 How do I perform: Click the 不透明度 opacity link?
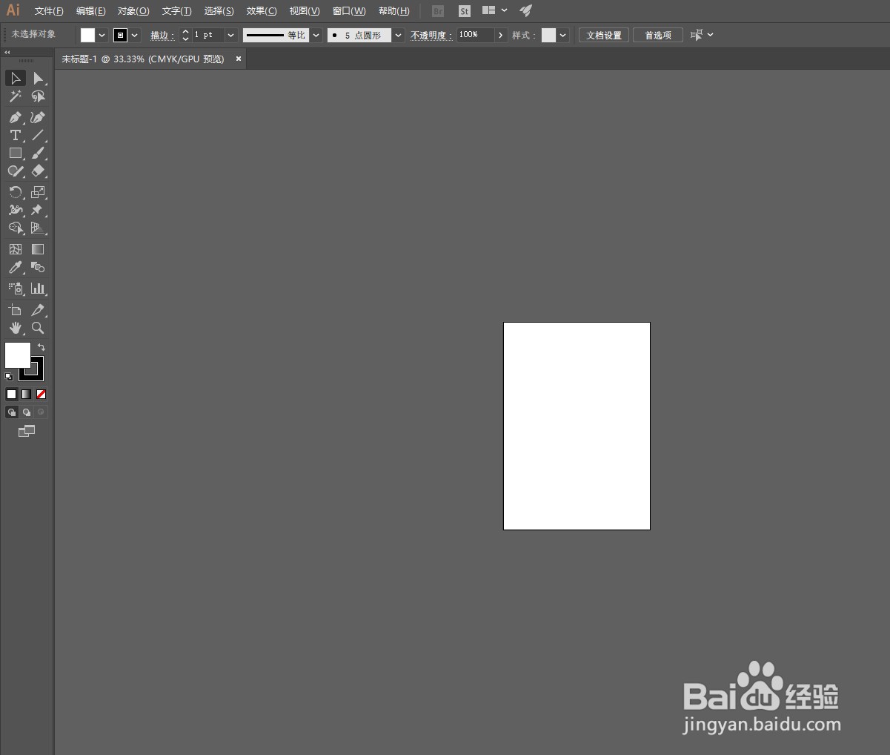pyautogui.click(x=431, y=35)
